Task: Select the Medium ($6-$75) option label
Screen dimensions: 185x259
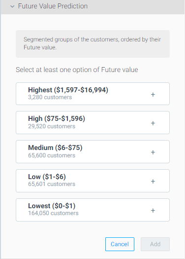Action: pyautogui.click(x=55, y=148)
